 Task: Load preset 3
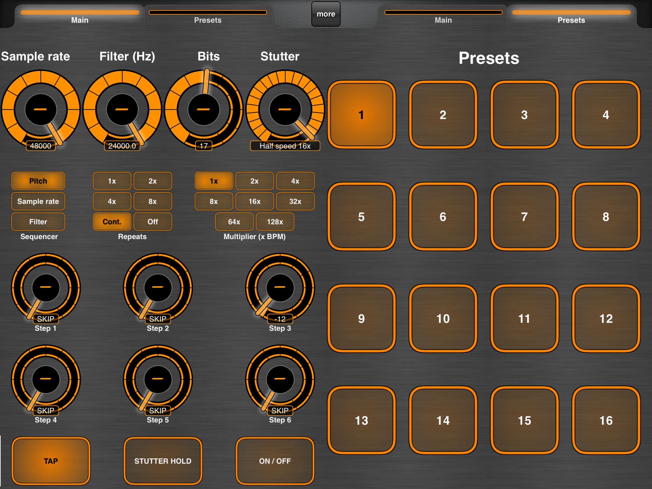(525, 115)
